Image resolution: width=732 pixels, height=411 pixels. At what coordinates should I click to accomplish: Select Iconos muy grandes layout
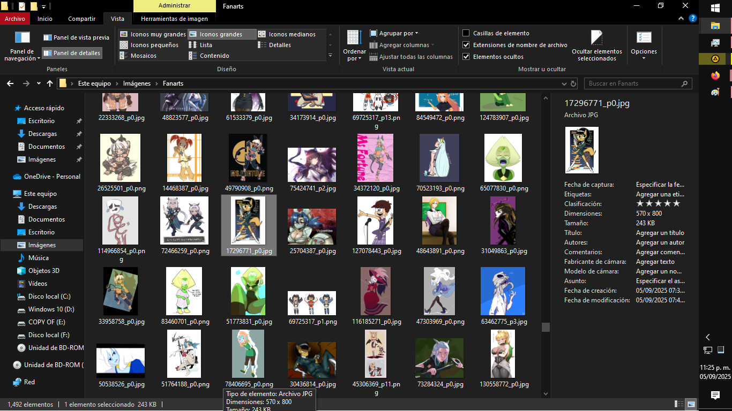point(153,34)
